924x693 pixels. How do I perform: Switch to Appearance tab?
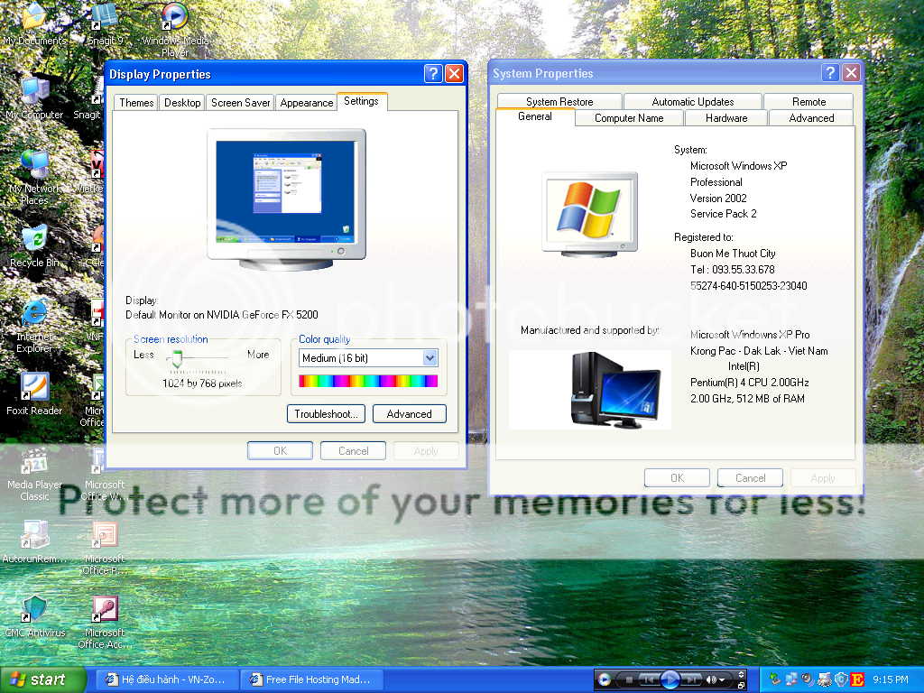pos(307,103)
